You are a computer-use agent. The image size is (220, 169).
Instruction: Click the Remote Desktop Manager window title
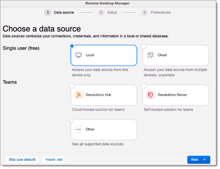(x=108, y=3)
